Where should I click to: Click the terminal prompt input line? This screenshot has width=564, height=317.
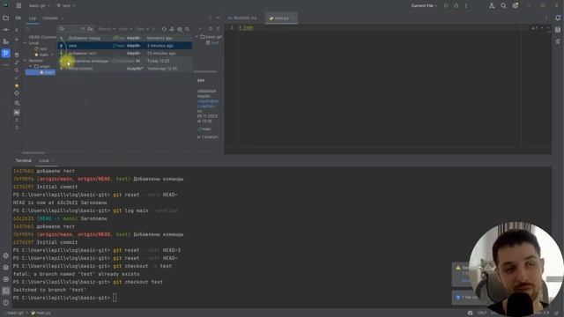[x=282, y=298]
